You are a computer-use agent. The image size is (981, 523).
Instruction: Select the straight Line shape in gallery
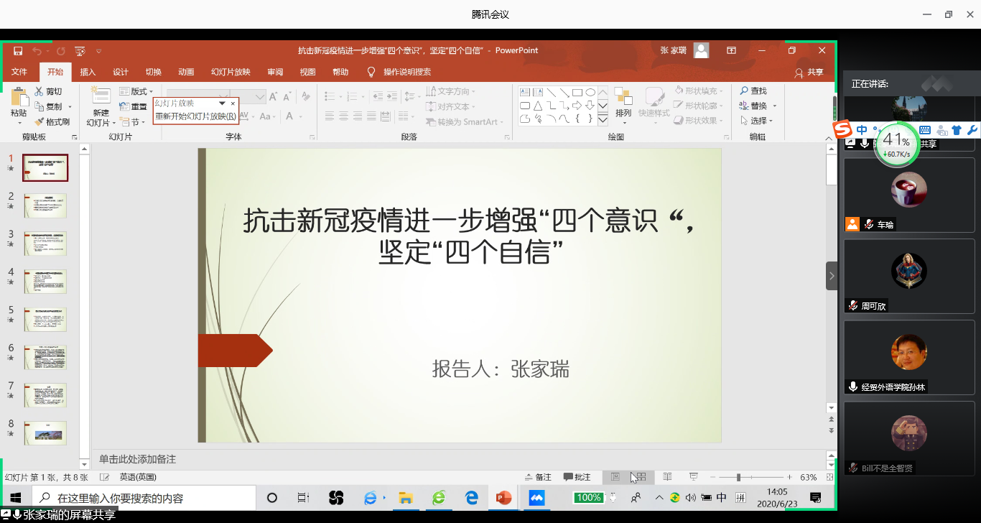(551, 92)
